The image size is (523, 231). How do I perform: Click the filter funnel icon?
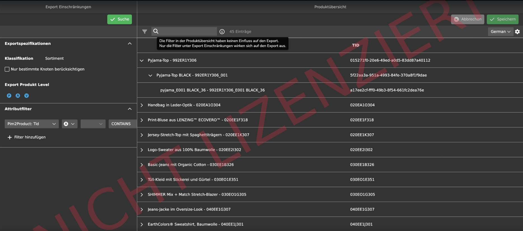click(144, 32)
